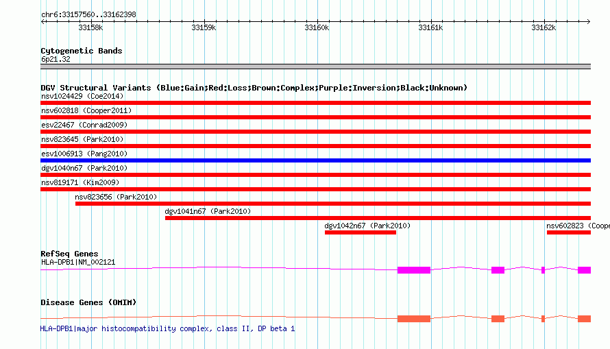610x349 pixels.
Task: Click the Cytogenetic Bands track title
Action: (x=82, y=51)
